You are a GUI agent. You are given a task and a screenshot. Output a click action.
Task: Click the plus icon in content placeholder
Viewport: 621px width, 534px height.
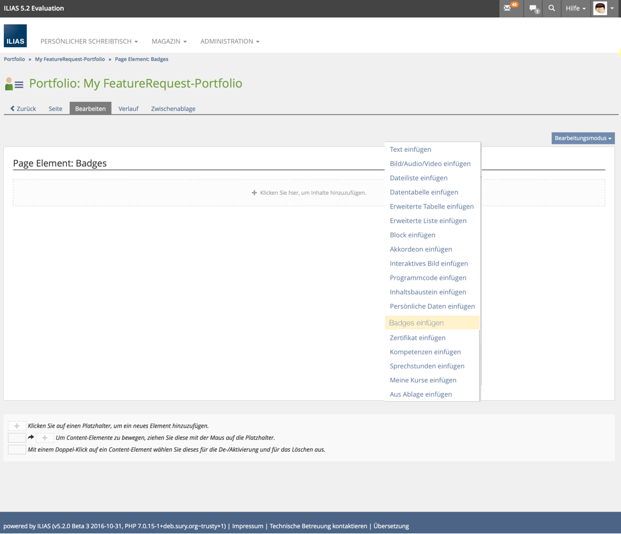coord(254,193)
